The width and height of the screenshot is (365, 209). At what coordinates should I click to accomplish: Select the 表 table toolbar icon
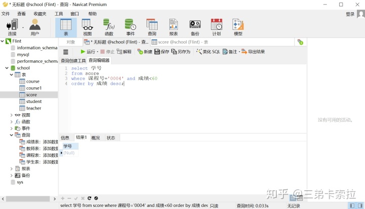click(66, 27)
